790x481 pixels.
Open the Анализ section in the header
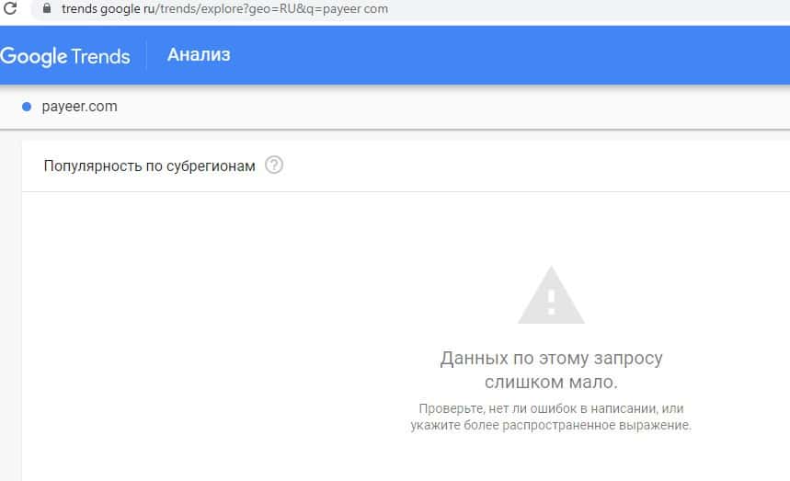[199, 55]
